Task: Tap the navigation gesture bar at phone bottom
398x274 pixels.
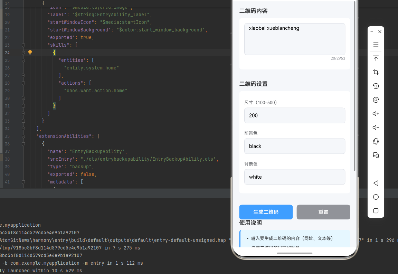Action: pos(295,253)
